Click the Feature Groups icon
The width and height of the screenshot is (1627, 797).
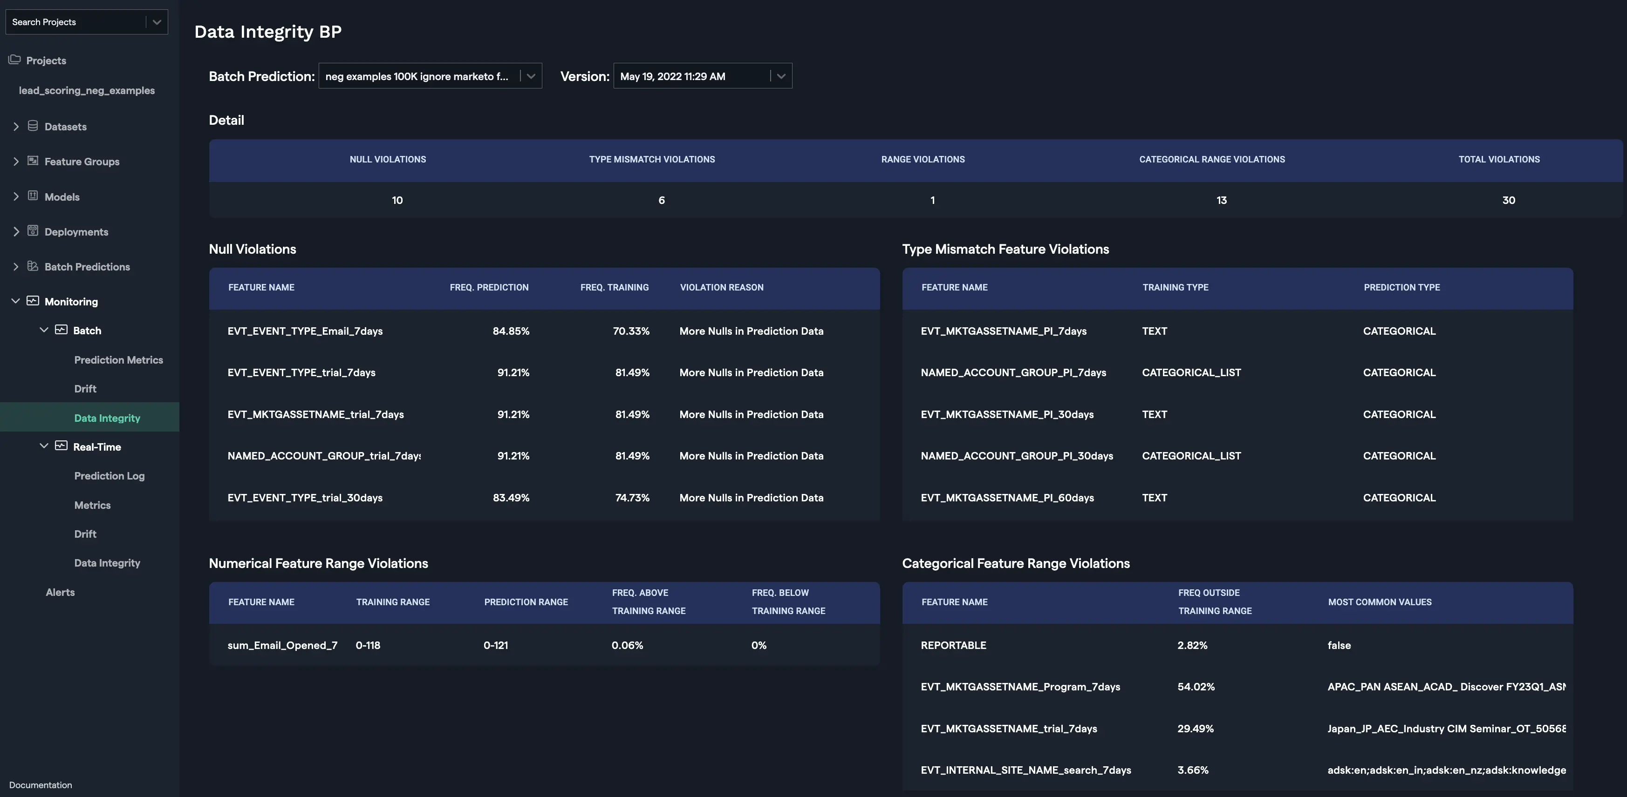click(x=33, y=161)
